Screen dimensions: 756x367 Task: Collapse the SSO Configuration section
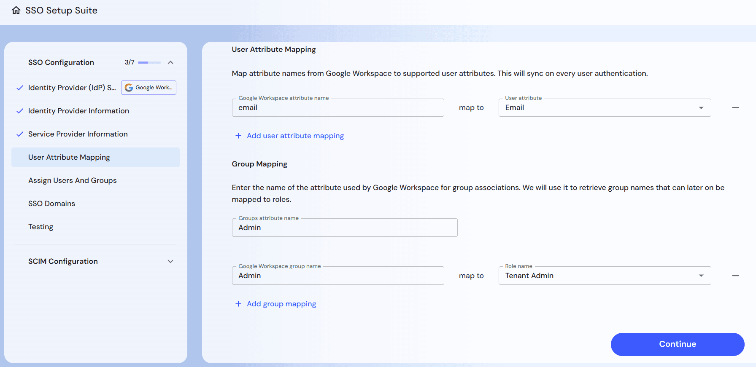[170, 62]
